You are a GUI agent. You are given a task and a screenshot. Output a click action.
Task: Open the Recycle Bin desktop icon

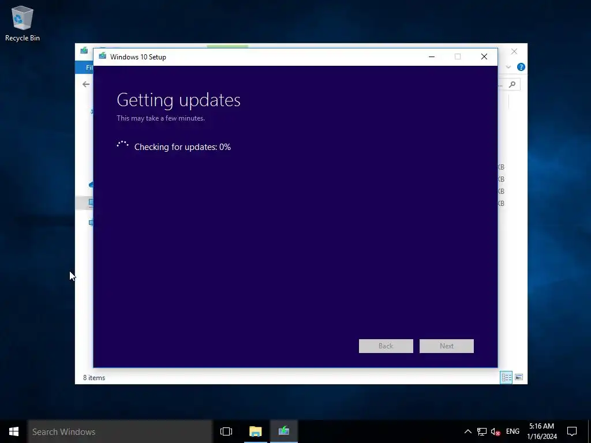pyautogui.click(x=23, y=23)
